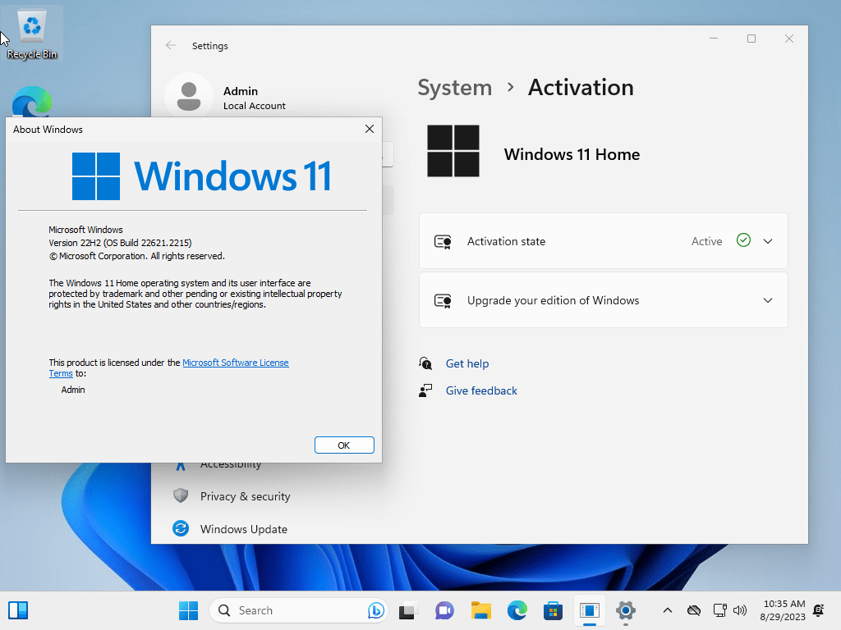Click the Version 22H2 build text
This screenshot has height=630, width=841.
[x=120, y=243]
